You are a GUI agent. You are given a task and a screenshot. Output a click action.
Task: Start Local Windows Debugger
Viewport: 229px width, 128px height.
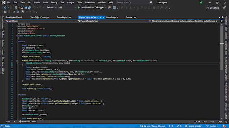(x=92, y=8)
